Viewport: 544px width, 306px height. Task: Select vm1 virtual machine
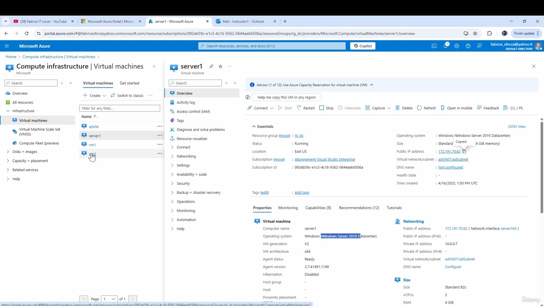click(x=92, y=145)
